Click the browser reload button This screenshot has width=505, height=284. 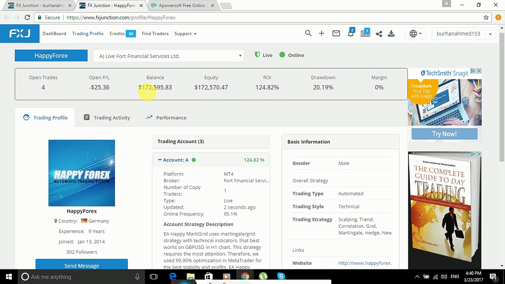pos(27,17)
